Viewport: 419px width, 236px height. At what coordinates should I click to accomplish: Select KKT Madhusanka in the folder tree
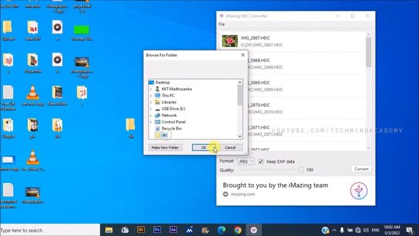pyautogui.click(x=176, y=89)
